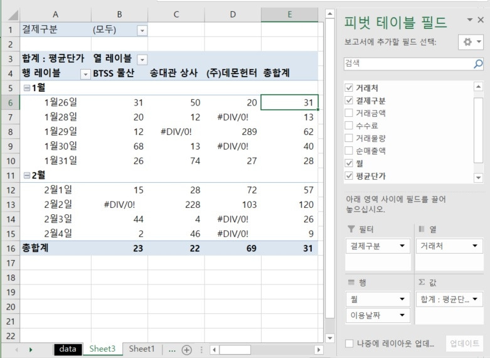Open the pane options arrow beside close
The height and width of the screenshot is (358, 490).
click(470, 20)
